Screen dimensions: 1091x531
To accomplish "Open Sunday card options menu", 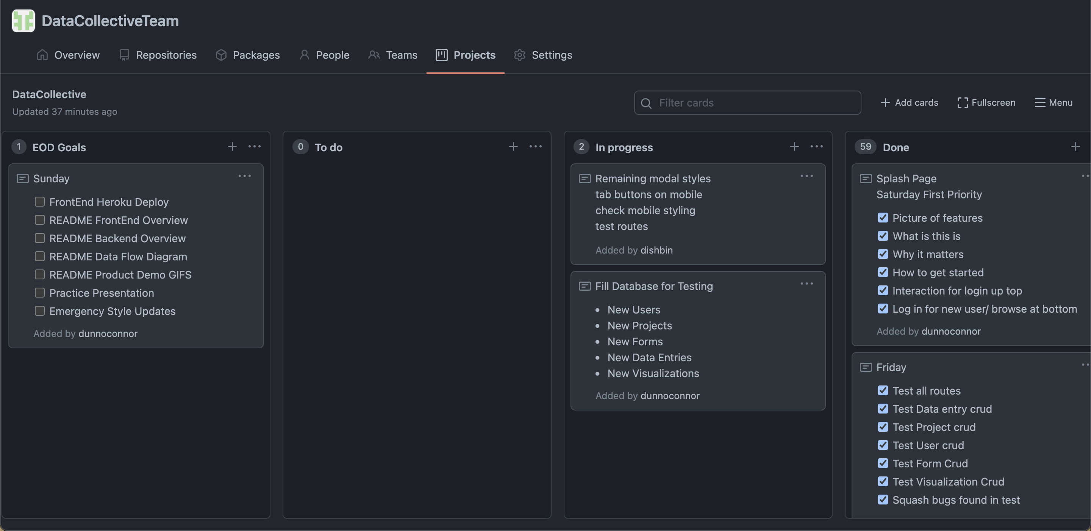I will click(245, 176).
